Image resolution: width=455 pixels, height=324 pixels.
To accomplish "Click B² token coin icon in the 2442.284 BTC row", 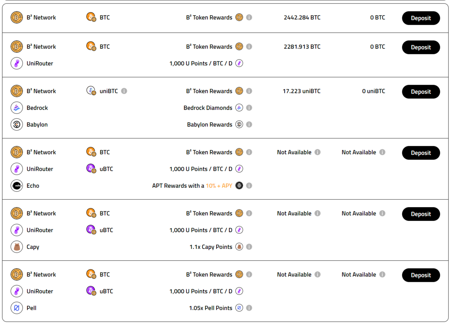I will (x=239, y=17).
